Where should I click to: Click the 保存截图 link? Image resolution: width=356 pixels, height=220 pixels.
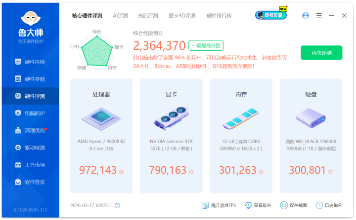[293, 205]
